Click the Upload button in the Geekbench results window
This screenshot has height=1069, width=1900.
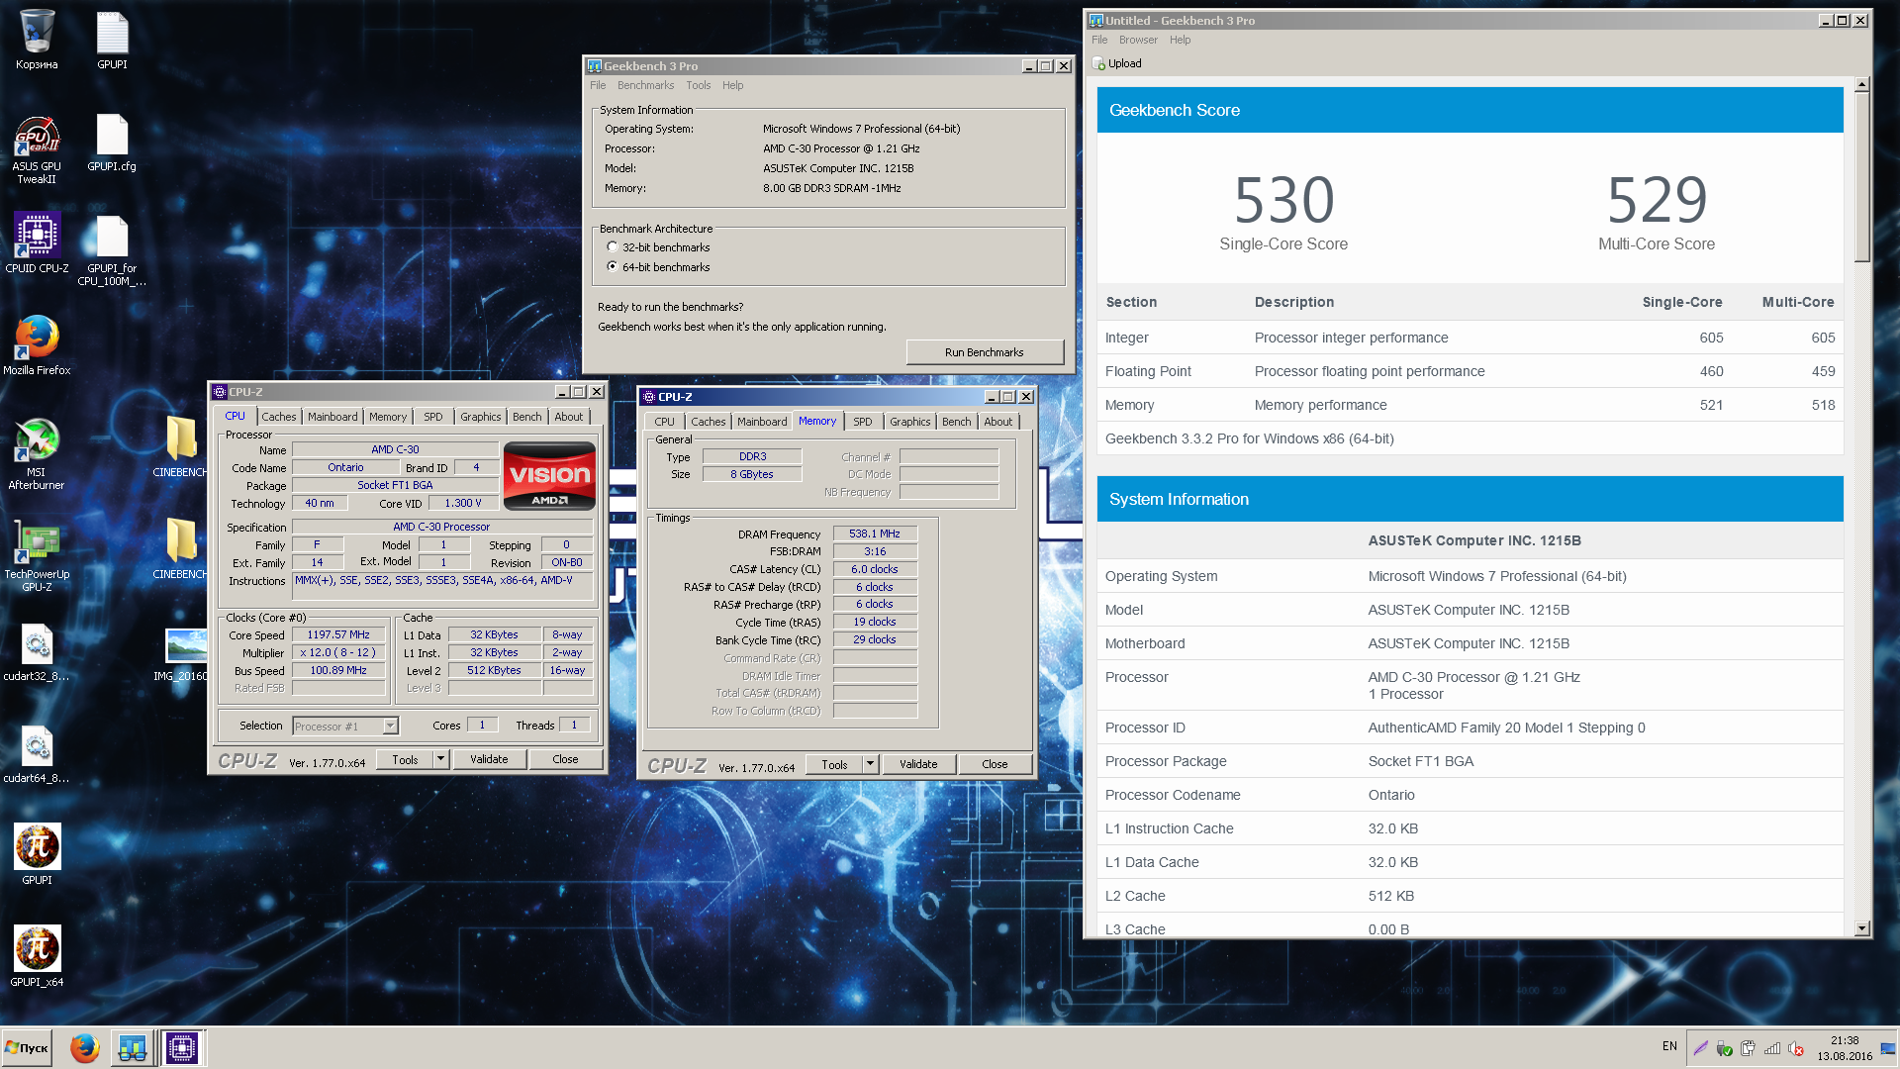pos(1117,63)
